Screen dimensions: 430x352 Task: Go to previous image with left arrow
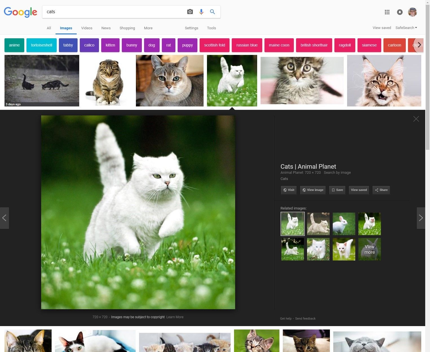click(x=5, y=218)
